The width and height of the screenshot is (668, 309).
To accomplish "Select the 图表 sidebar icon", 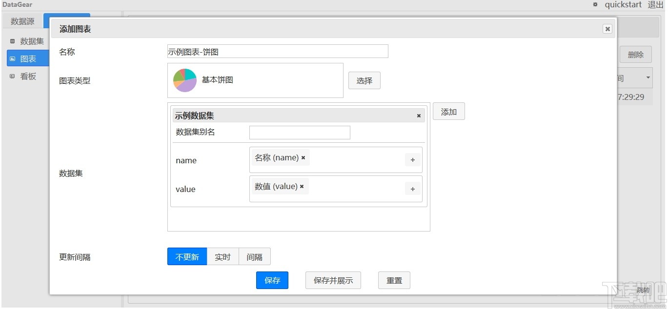I will click(12, 58).
